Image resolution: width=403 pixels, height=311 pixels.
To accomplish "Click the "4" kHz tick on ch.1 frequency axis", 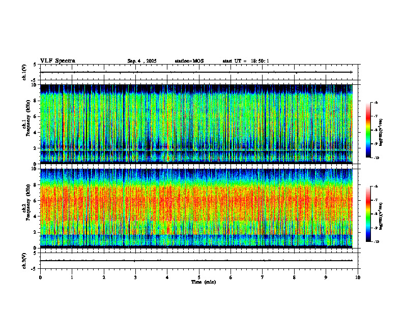I will (x=36, y=133).
